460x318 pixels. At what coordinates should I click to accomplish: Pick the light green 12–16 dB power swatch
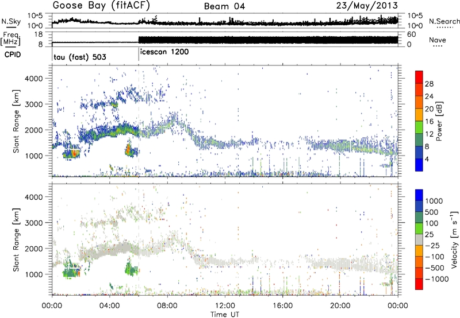click(x=419, y=127)
